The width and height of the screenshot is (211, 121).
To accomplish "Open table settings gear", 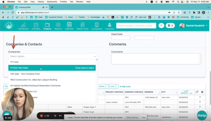I will point(202,92).
